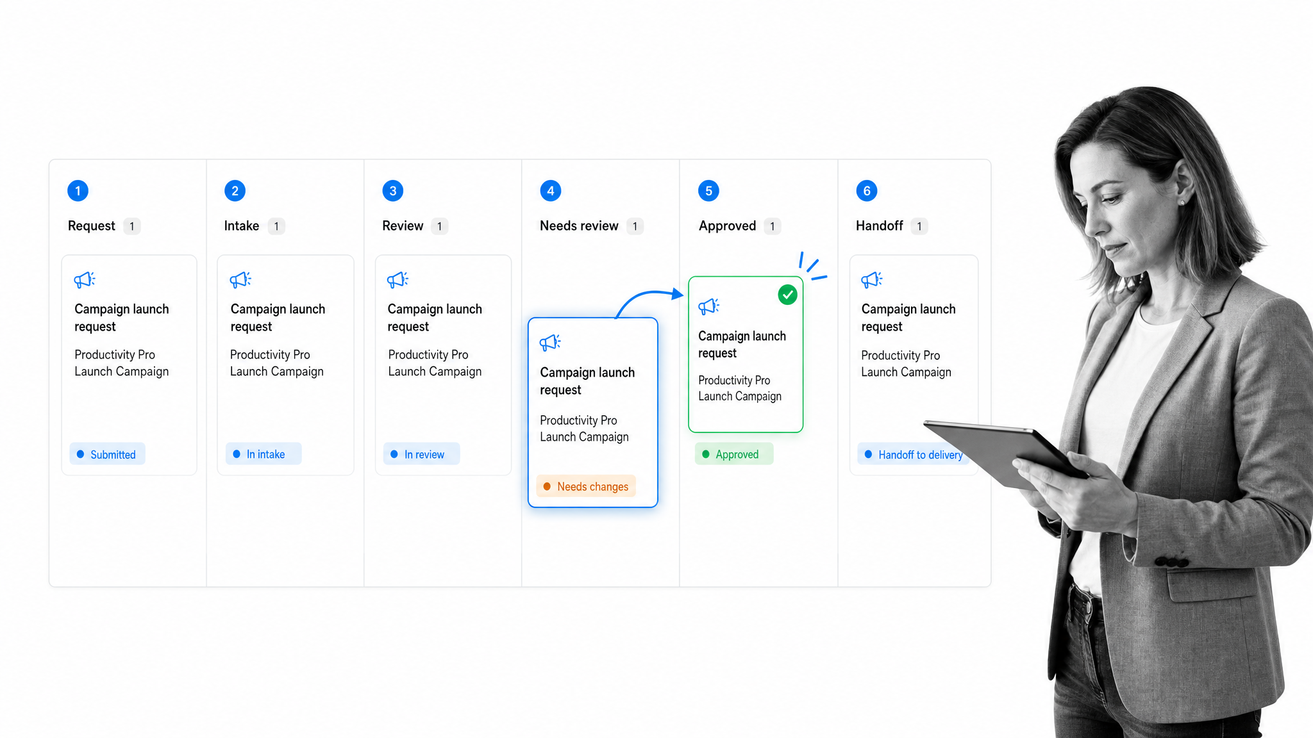The image size is (1313, 738).
Task: Open the Review column header
Action: [403, 225]
